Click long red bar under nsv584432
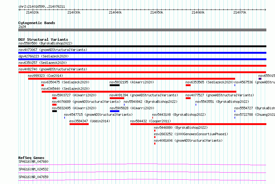Screen dimensions: 275x184 tap(198, 124)
